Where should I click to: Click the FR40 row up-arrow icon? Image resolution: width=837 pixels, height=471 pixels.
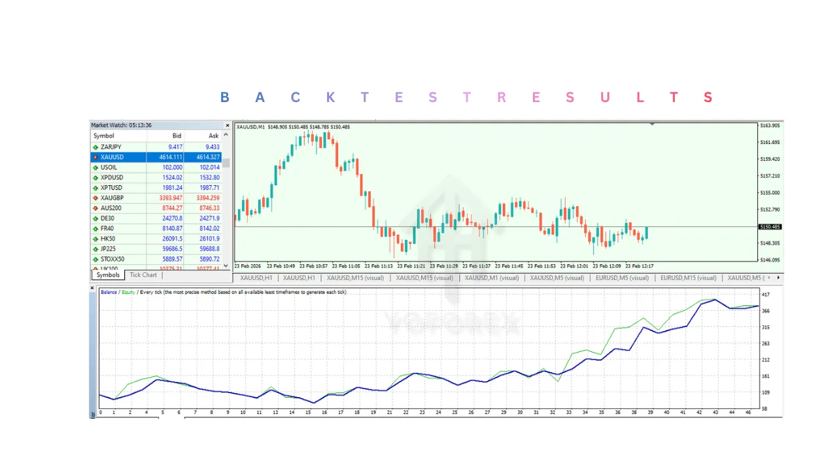pyautogui.click(x=95, y=229)
